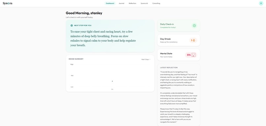The height and width of the screenshot is (126, 266).
Task: Open the Dashboard tab
Action: click(110, 3)
